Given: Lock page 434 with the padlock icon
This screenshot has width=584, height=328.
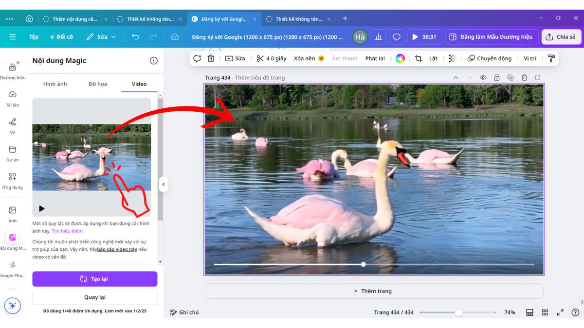Looking at the screenshot, I should (x=496, y=77).
